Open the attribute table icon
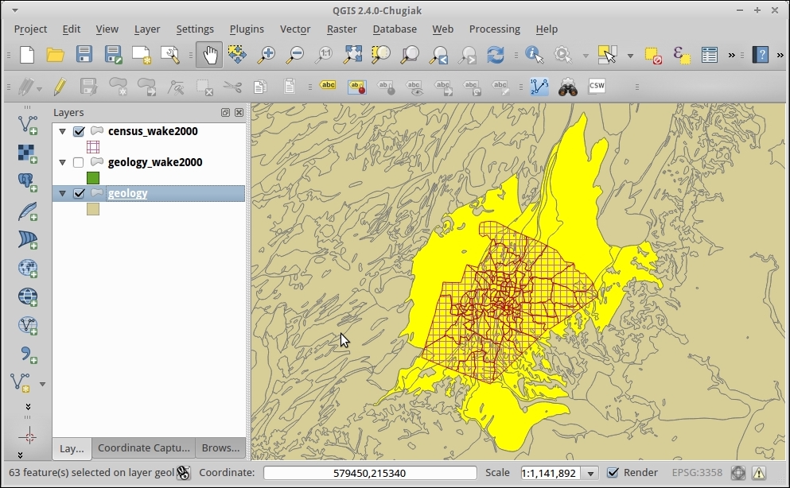The width and height of the screenshot is (790, 488). [x=709, y=55]
